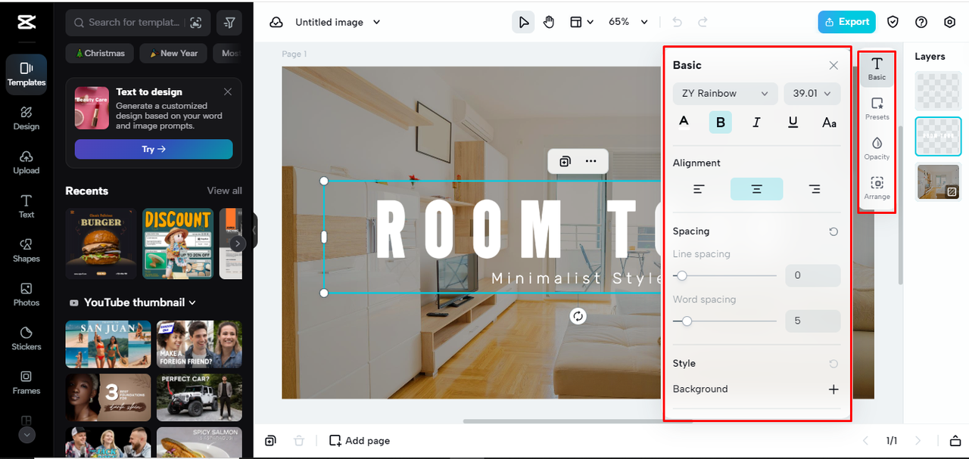This screenshot has width=969, height=459.
Task: Redo the last action
Action: [x=703, y=23]
